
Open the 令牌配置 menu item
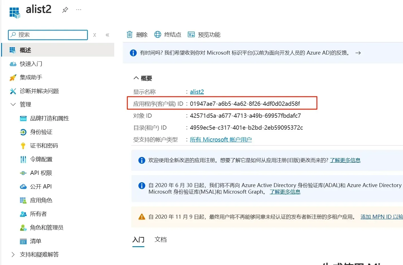click(41, 159)
